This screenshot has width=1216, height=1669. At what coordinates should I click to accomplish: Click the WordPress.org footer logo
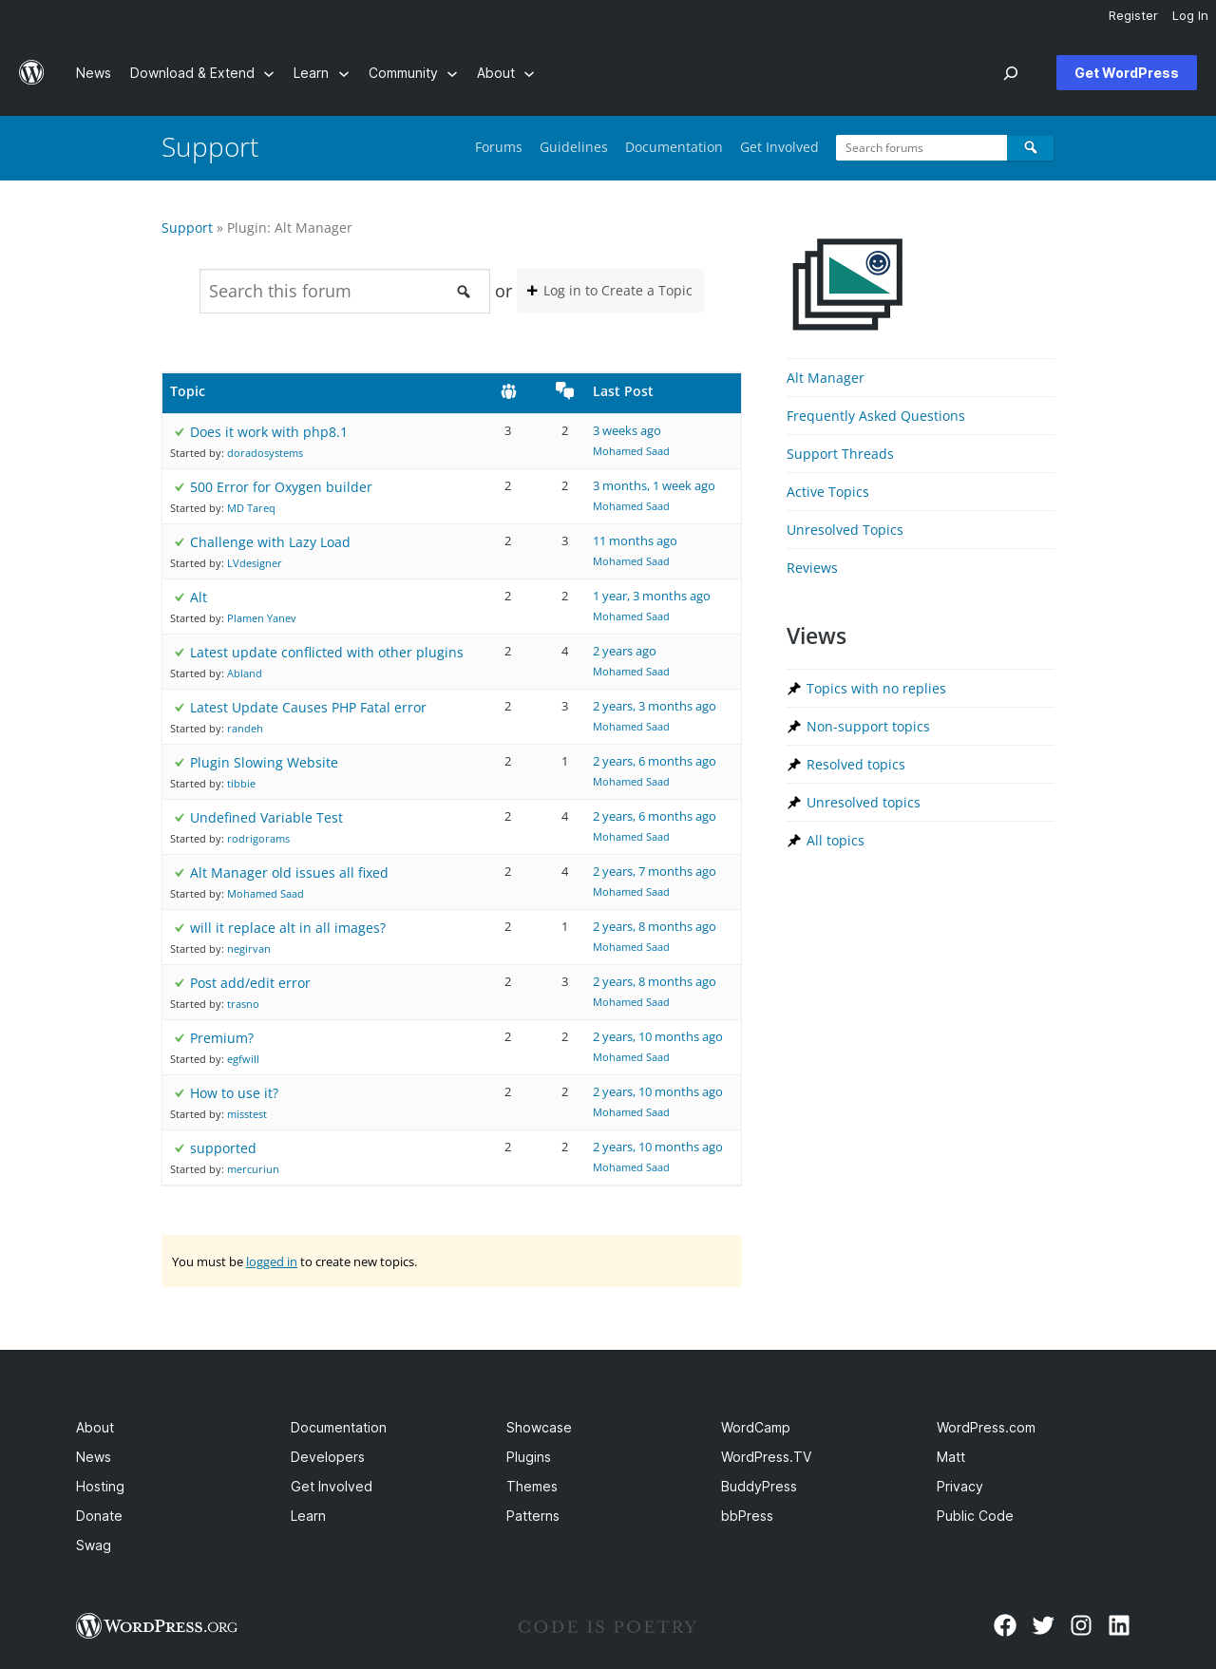click(157, 1626)
